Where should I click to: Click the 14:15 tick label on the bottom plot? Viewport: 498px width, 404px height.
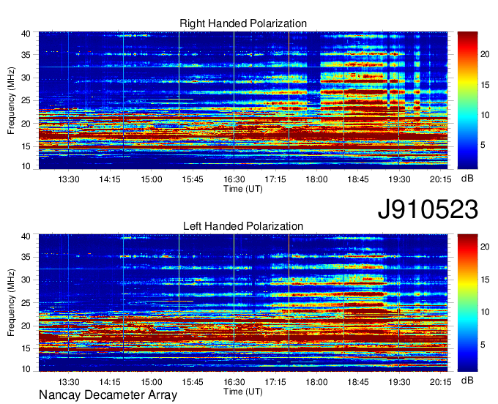pos(110,382)
